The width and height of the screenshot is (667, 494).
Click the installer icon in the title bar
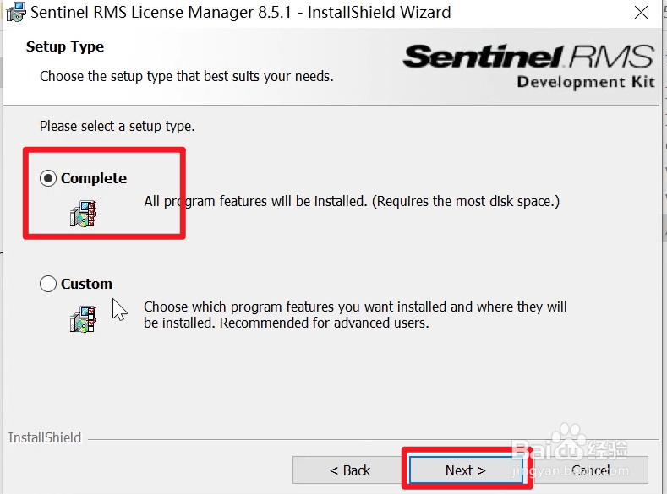point(14,12)
